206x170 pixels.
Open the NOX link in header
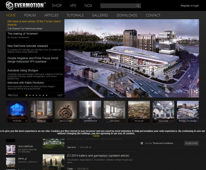coord(88,6)
